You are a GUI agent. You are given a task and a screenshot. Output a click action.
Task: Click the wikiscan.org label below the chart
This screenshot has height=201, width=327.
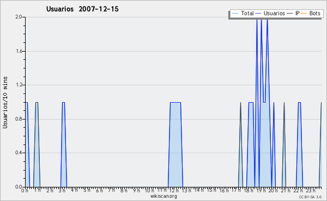tap(163, 196)
